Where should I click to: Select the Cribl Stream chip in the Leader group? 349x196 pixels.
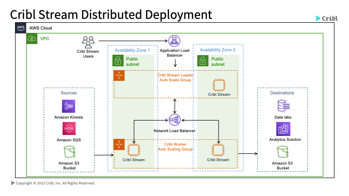(219, 85)
